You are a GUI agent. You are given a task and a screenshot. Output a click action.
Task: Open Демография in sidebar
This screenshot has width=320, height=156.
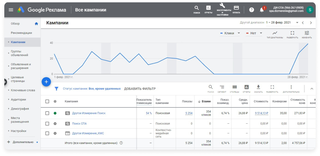coord(20,109)
